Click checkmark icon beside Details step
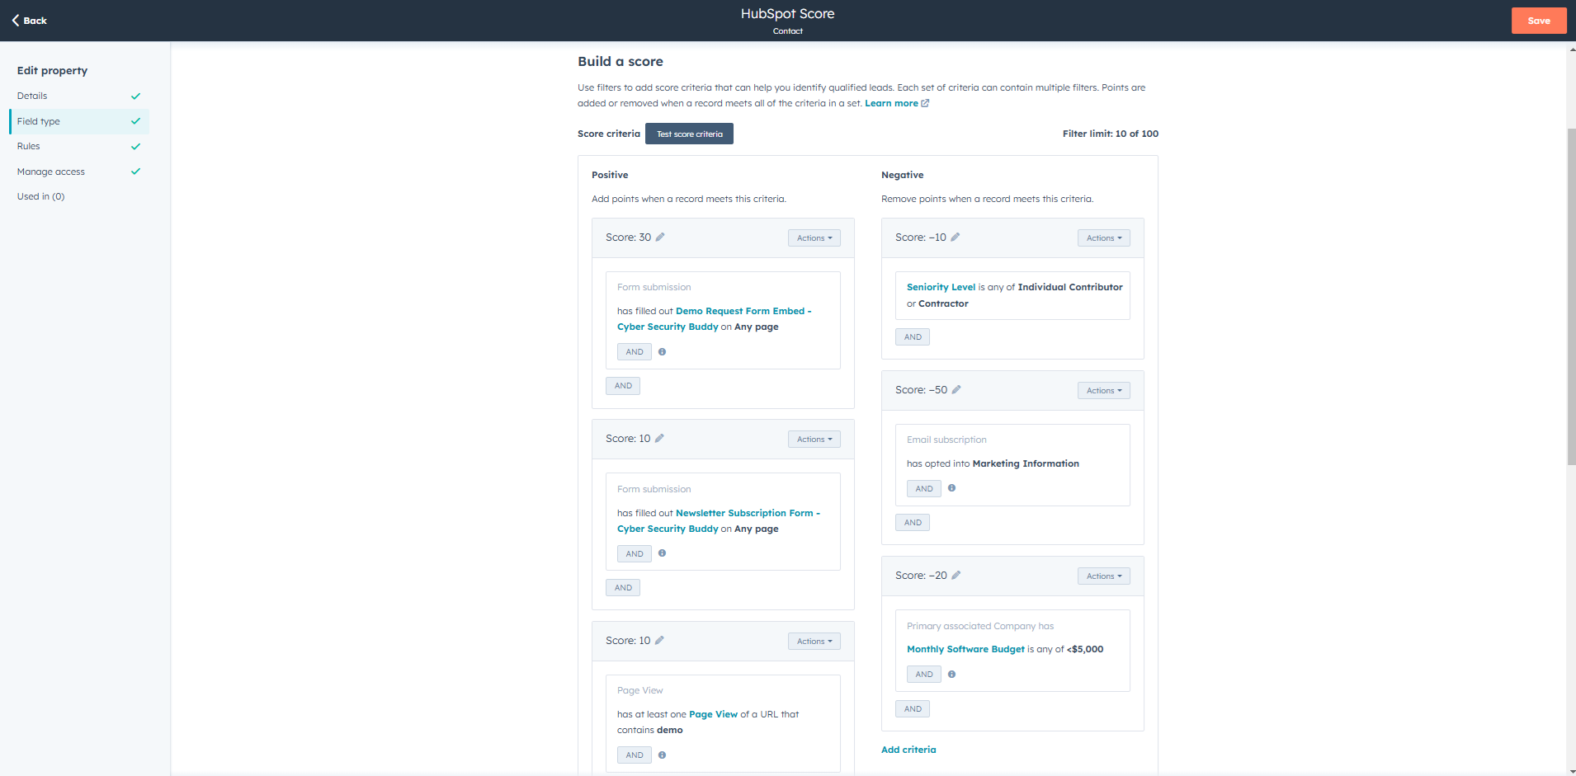1576x776 pixels. coord(135,96)
